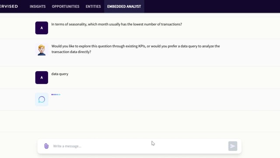Click the logo text in the header

[9, 7]
